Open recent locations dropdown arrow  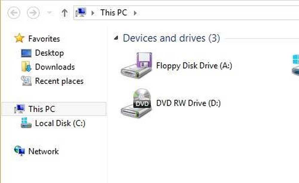[49, 13]
